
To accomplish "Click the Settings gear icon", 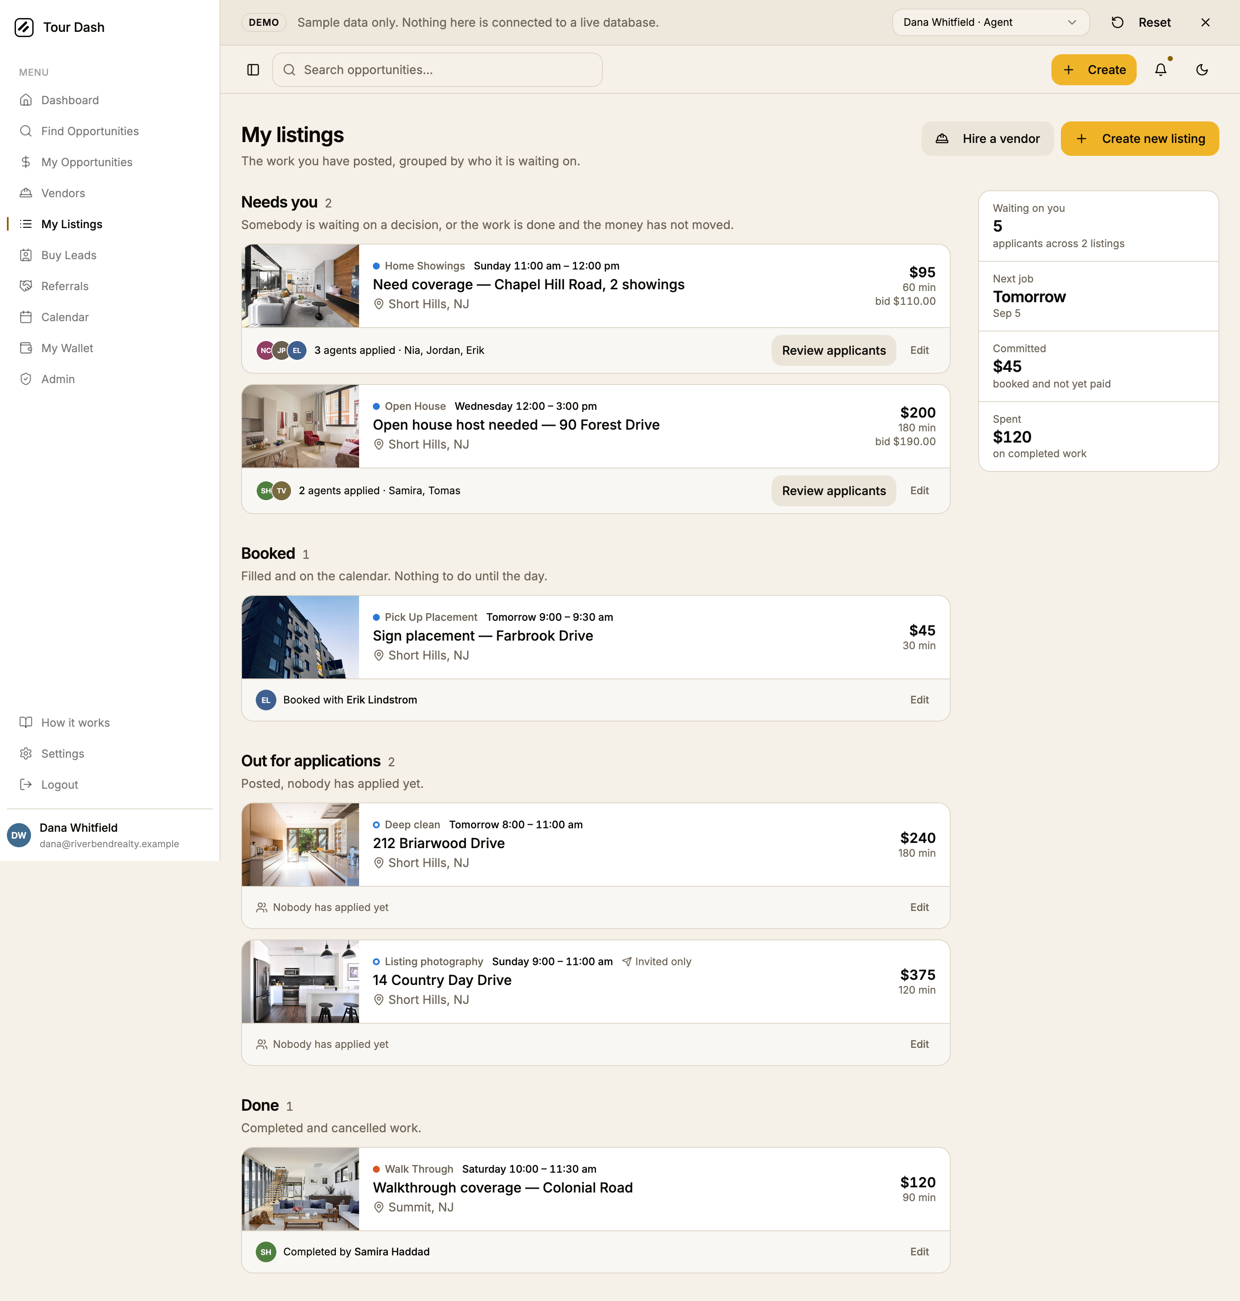I will tap(26, 753).
